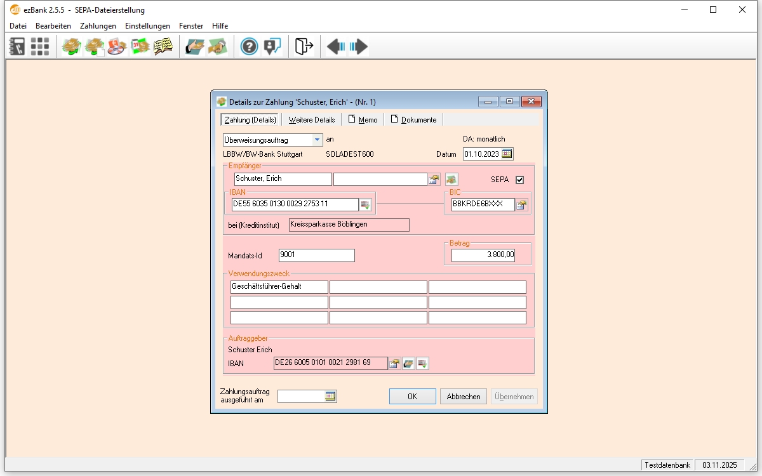Click the Mandats-Id input field
The image size is (762, 476).
click(316, 255)
